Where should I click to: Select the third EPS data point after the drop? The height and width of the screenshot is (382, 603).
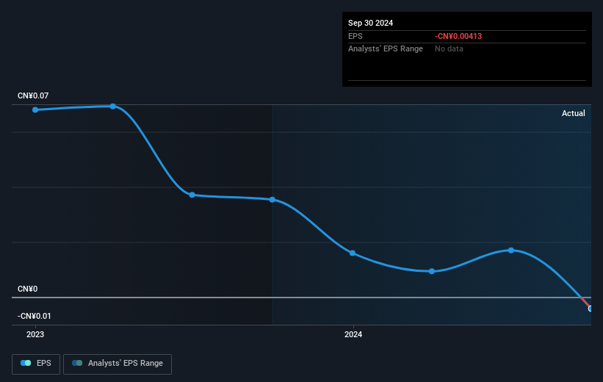tap(192, 195)
